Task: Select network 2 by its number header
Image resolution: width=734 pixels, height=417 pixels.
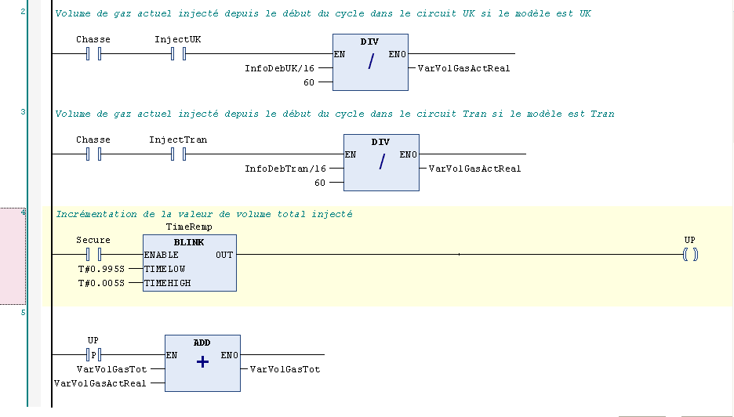Action: [x=23, y=12]
